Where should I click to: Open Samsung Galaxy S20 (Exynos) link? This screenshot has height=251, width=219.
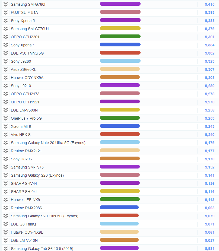(x=37, y=175)
